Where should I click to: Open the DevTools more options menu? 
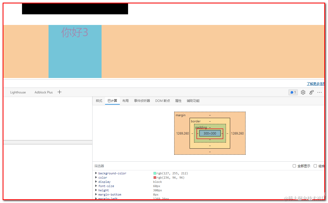(320, 92)
